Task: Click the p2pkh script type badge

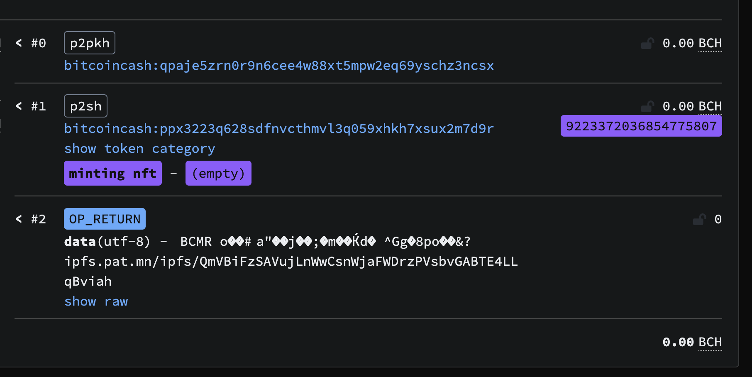Action: click(90, 43)
